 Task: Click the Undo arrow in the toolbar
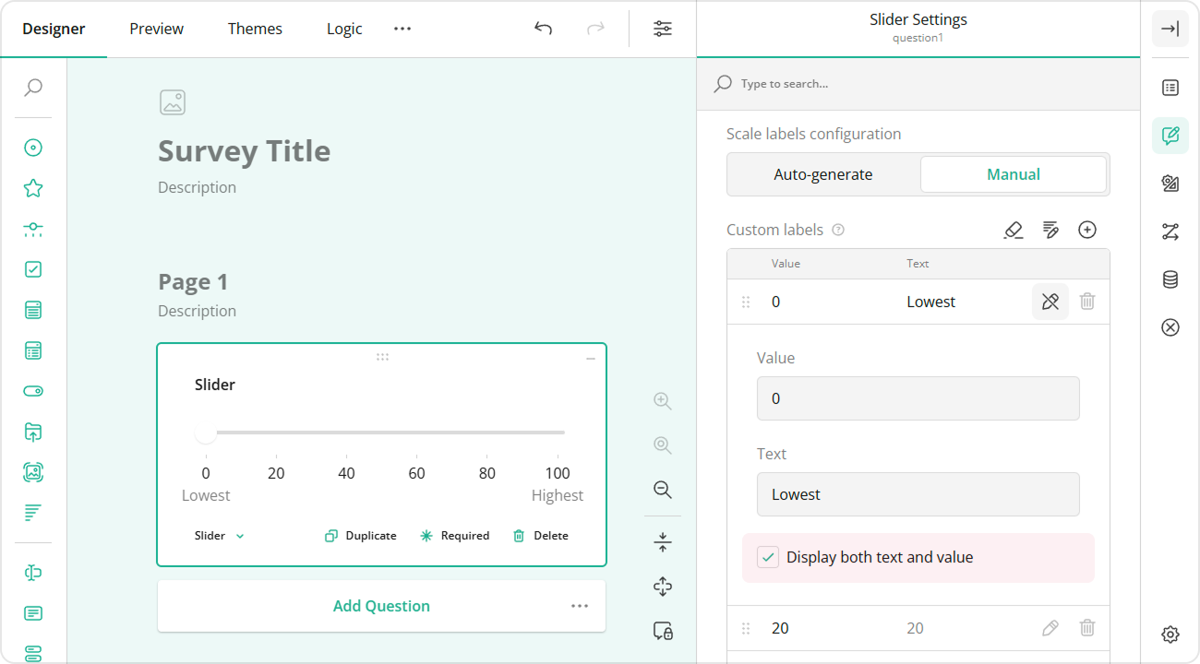pyautogui.click(x=543, y=29)
